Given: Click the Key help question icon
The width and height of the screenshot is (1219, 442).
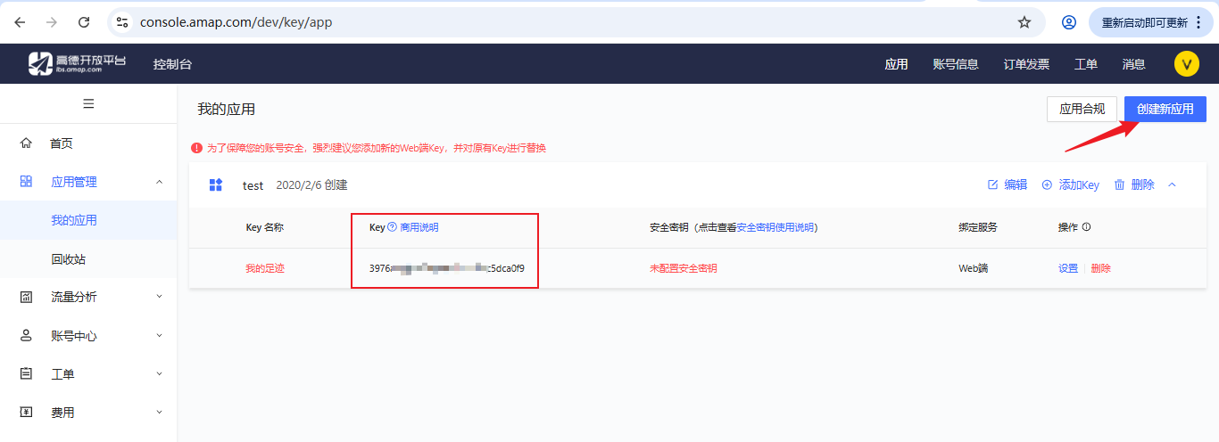Looking at the screenshot, I should (392, 227).
